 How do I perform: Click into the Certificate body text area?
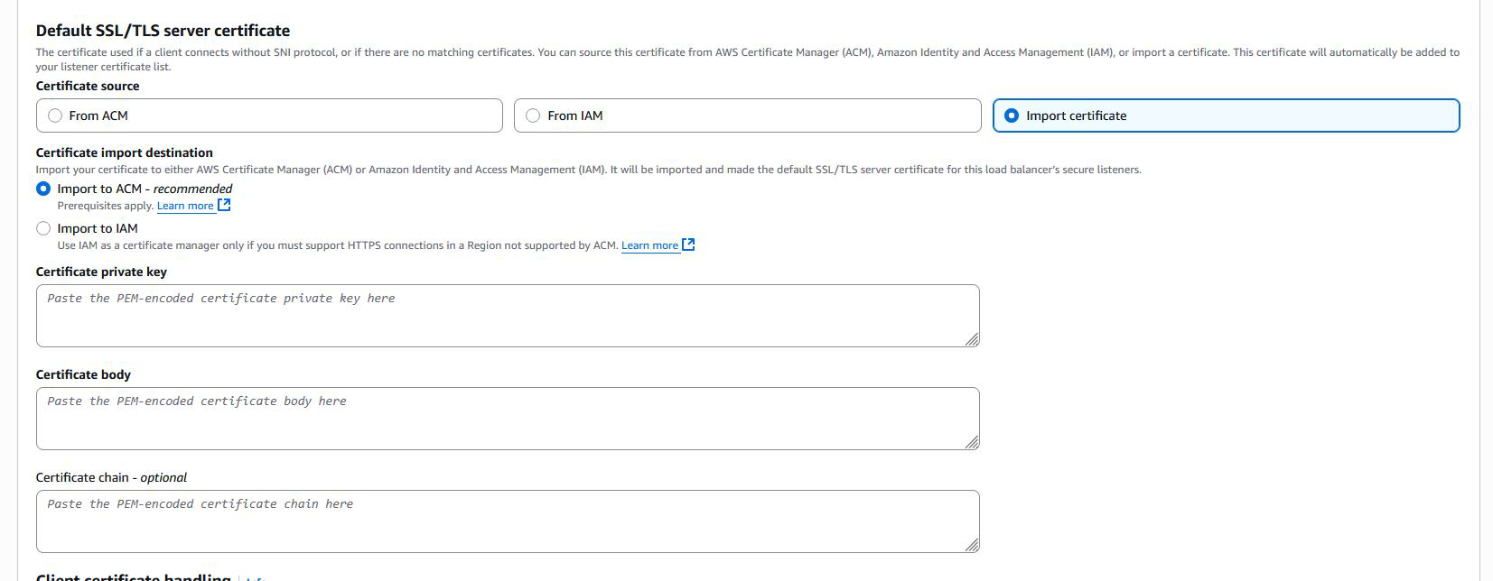507,419
